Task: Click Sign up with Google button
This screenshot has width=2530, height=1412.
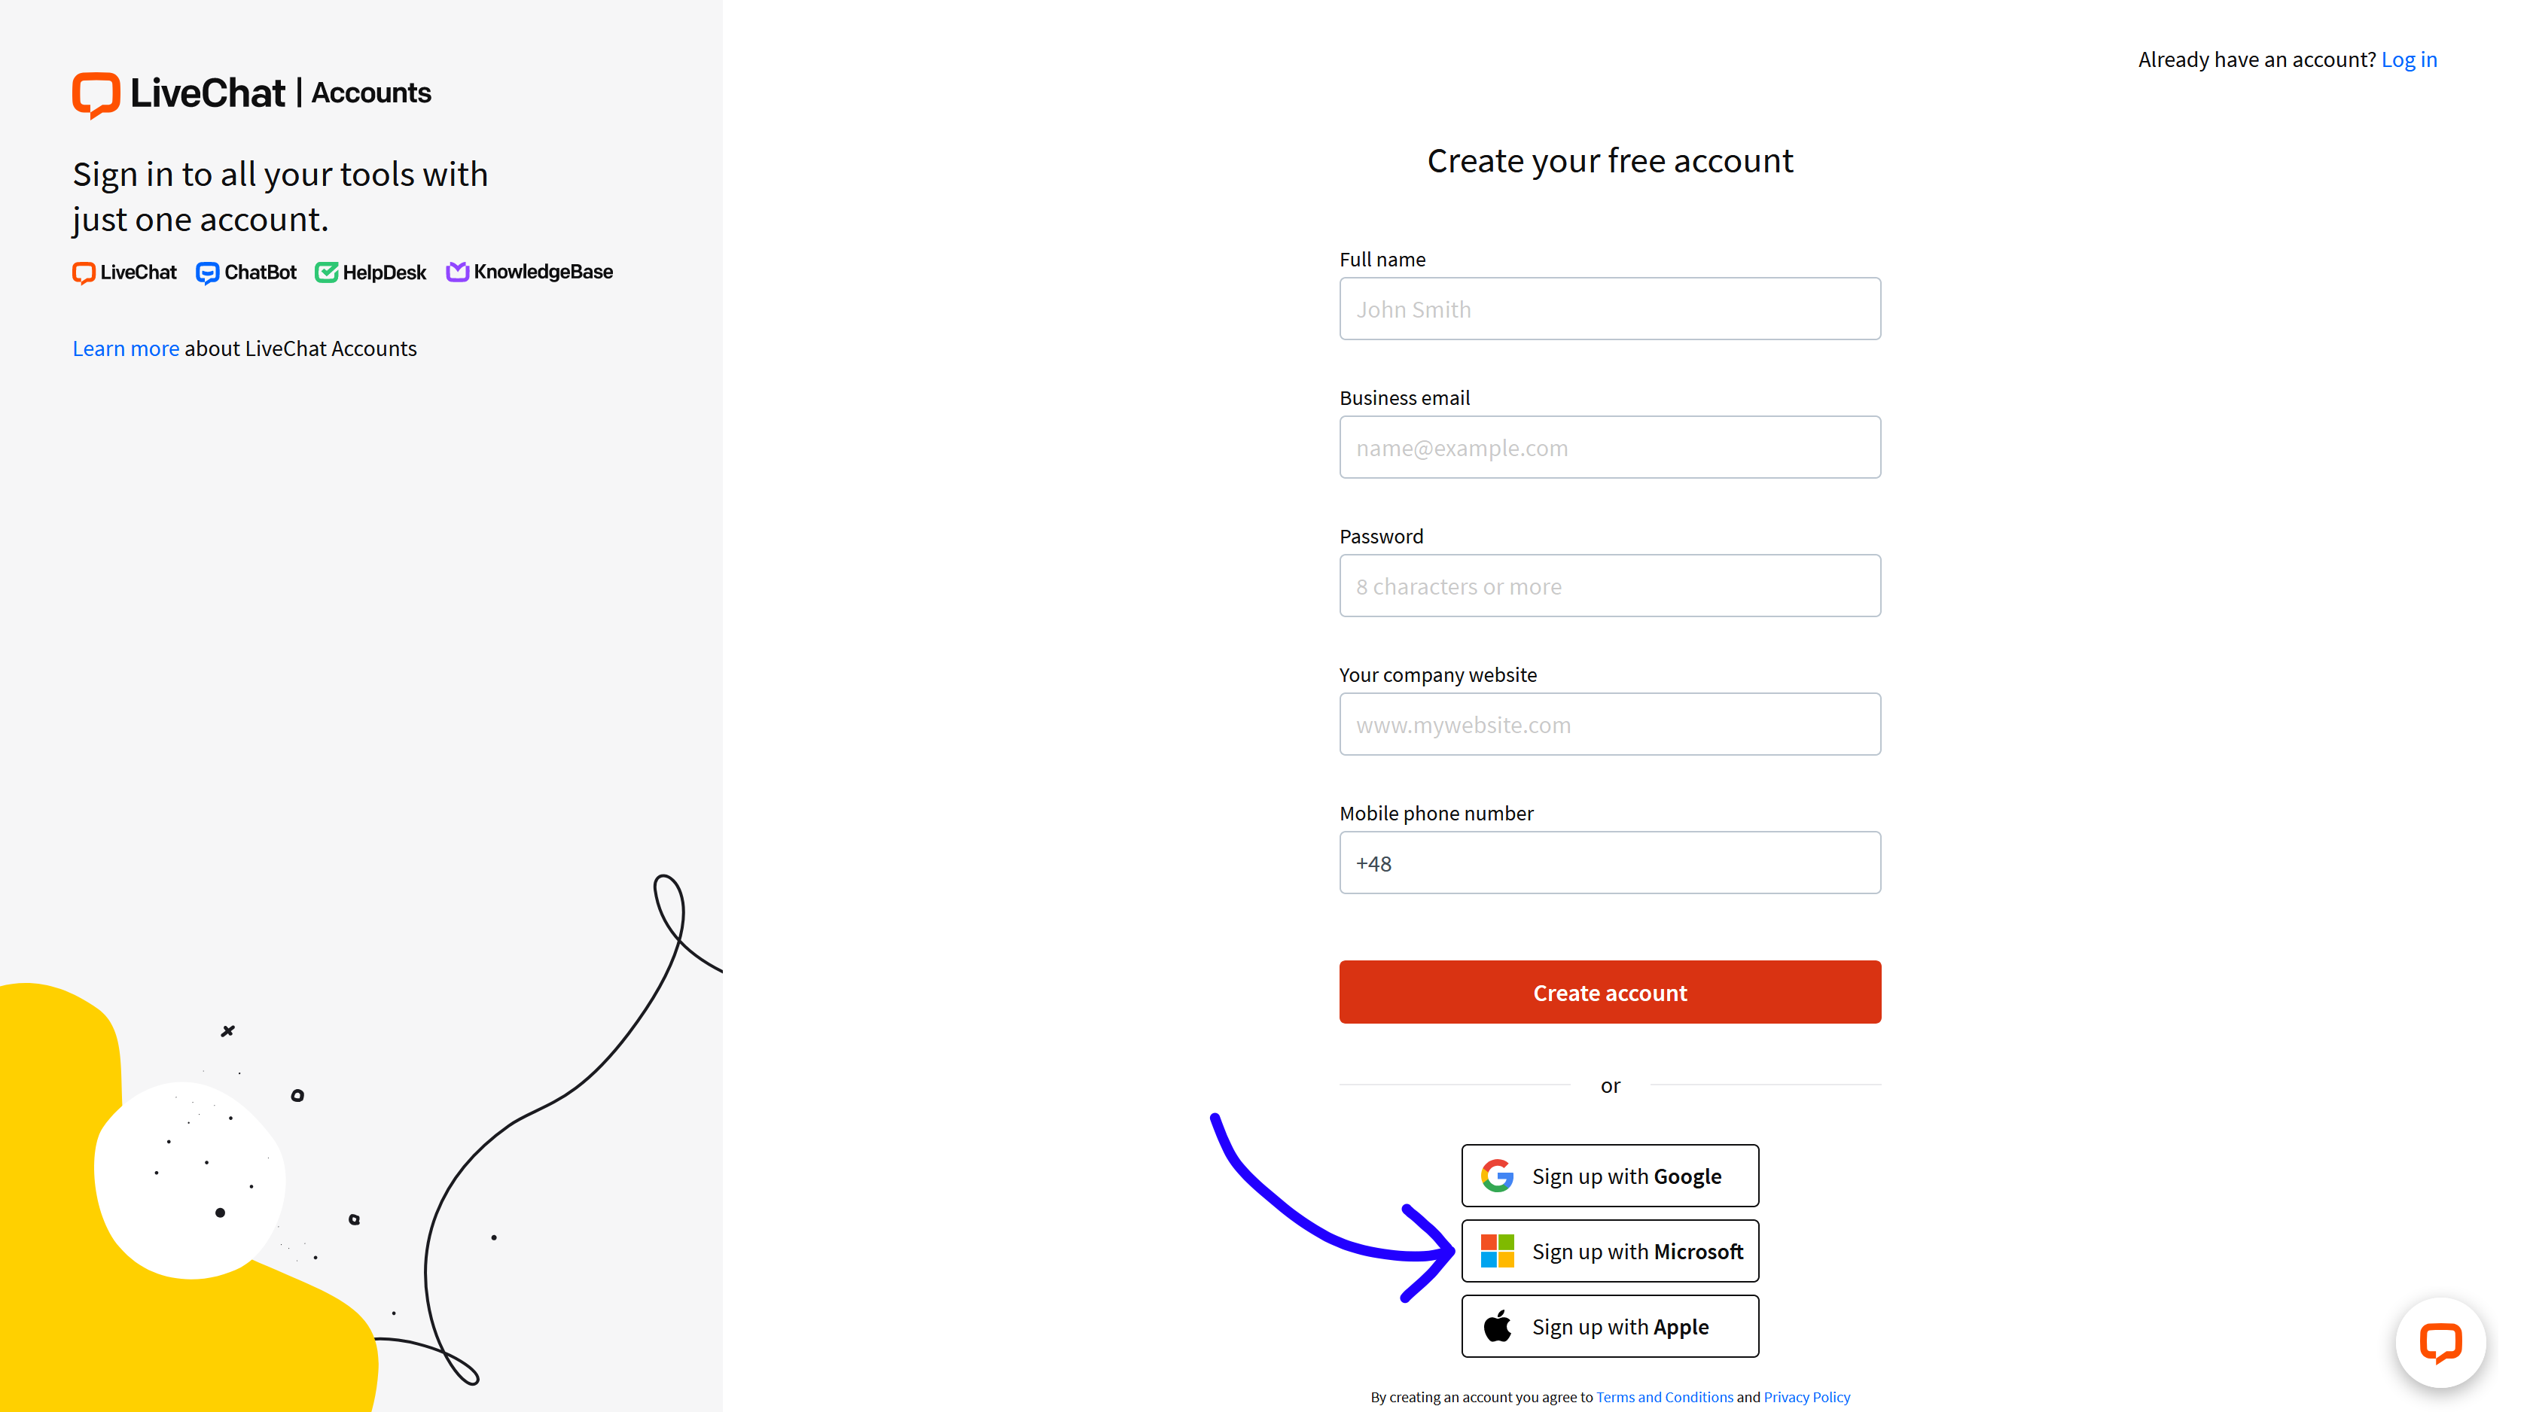Action: tap(1609, 1174)
